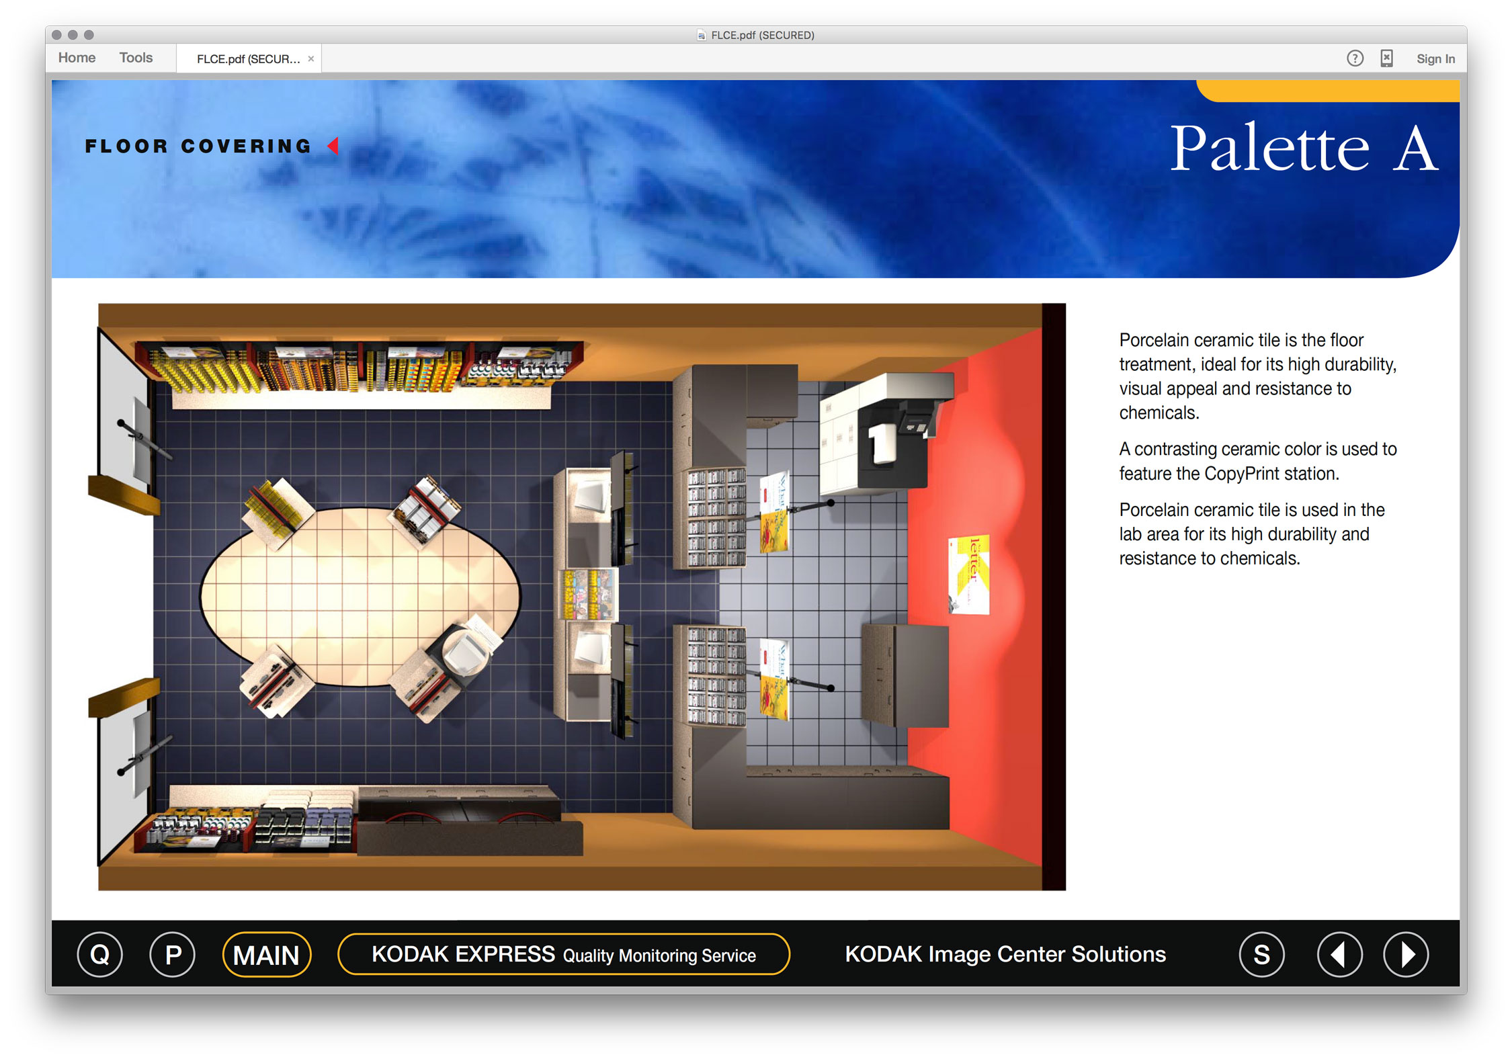The height and width of the screenshot is (1059, 1512).
Task: Click the Floor Covering heading
Action: (x=198, y=146)
